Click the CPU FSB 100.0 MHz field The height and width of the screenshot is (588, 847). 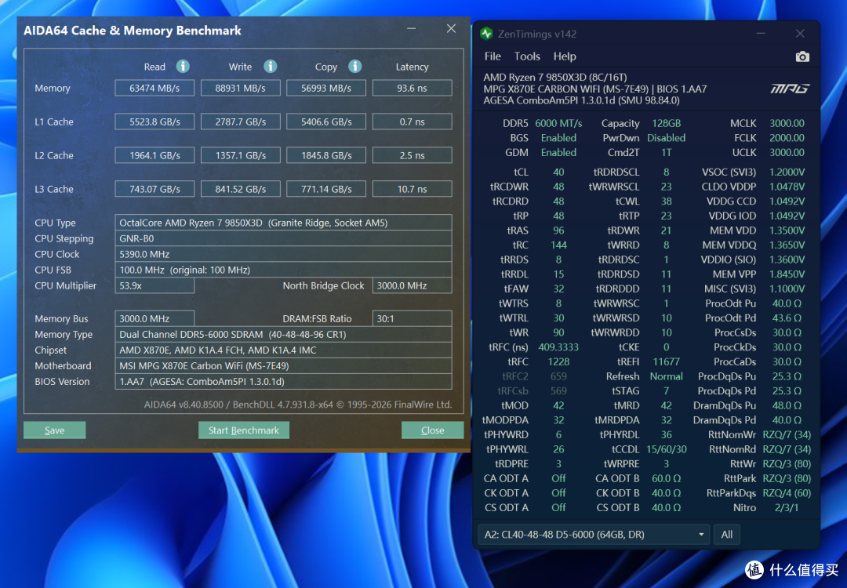(283, 270)
